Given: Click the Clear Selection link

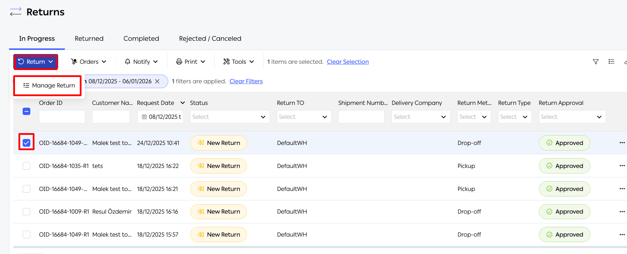Looking at the screenshot, I should click(348, 62).
